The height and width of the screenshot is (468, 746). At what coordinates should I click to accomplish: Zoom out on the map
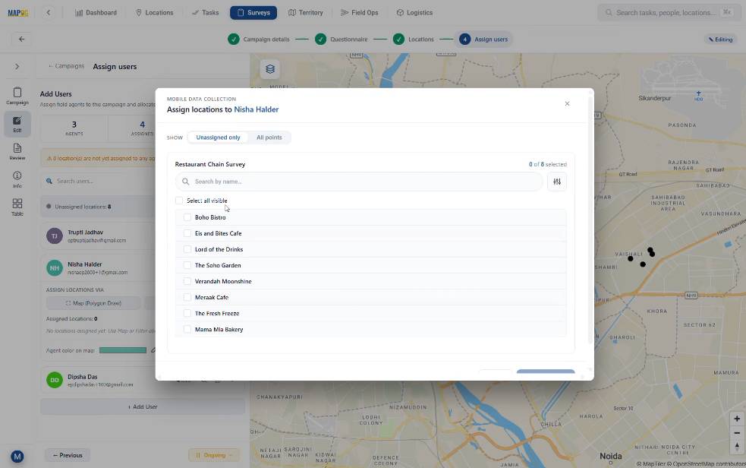737,433
